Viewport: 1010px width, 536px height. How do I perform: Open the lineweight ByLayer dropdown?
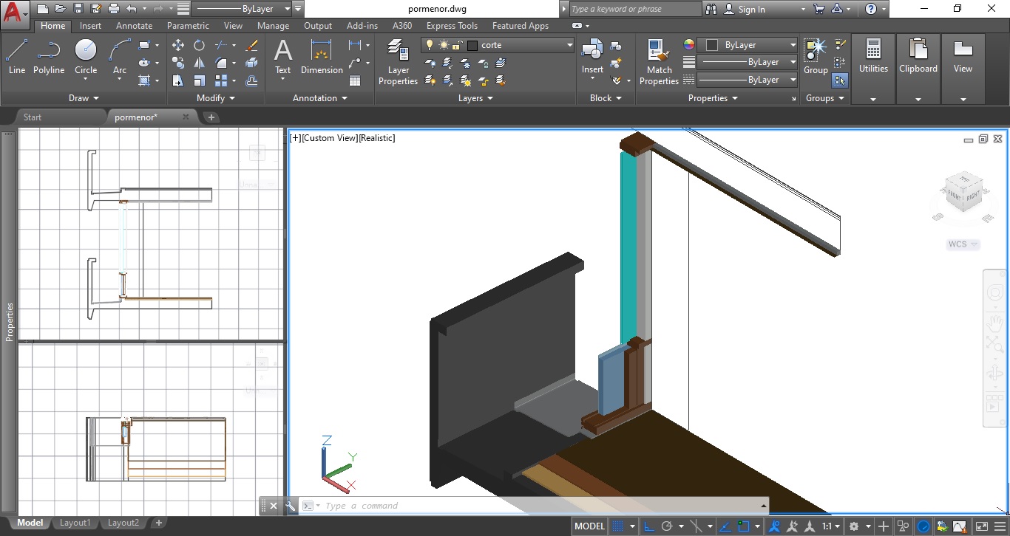[x=748, y=62]
